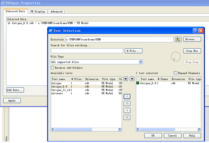This screenshot has width=209, height=143.
Task: Click the Browse... button
Action: click(x=192, y=40)
